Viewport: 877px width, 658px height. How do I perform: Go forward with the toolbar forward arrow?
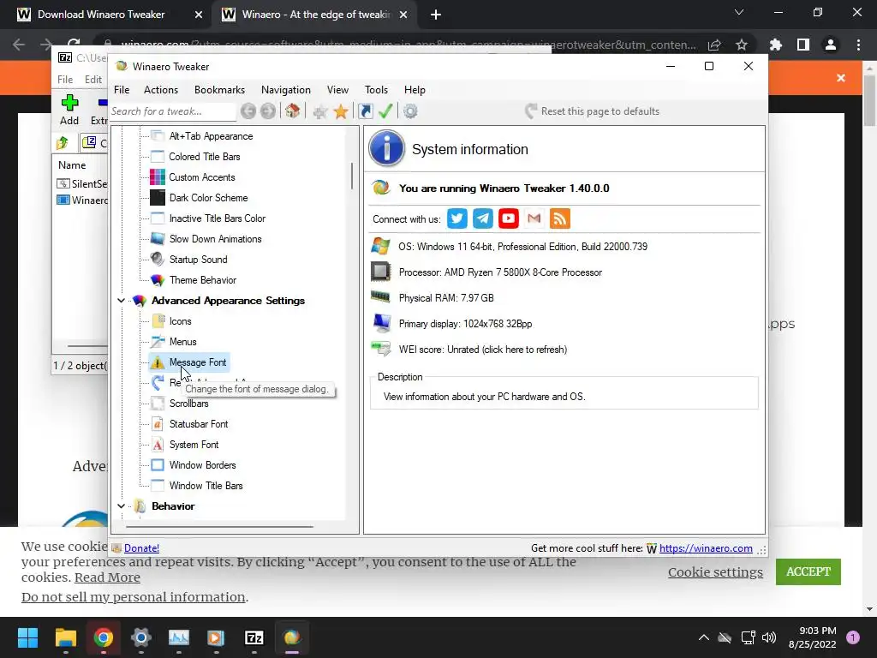(x=268, y=111)
